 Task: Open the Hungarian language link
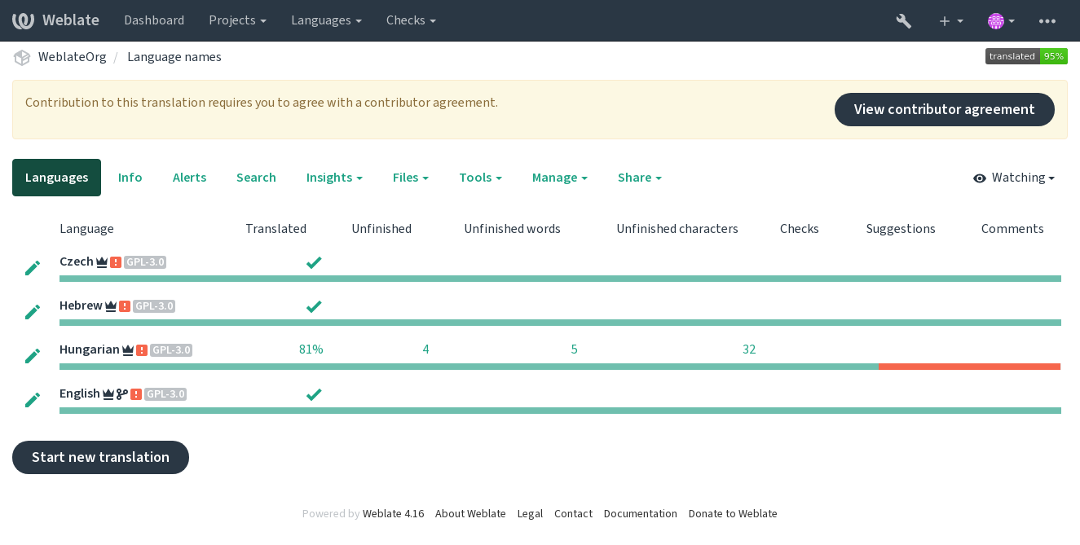(90, 349)
